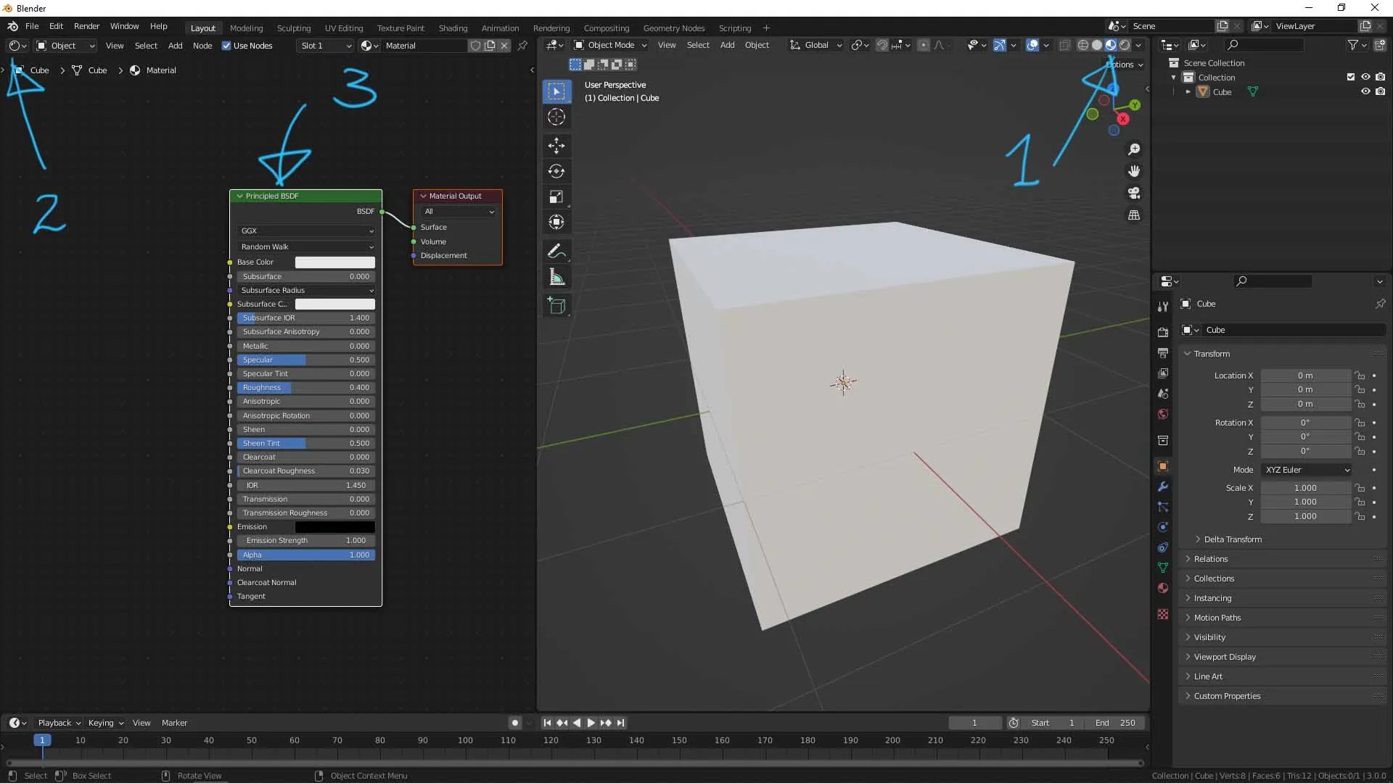The image size is (1393, 783).
Task: Expand the Viewport Display panel
Action: click(1223, 657)
